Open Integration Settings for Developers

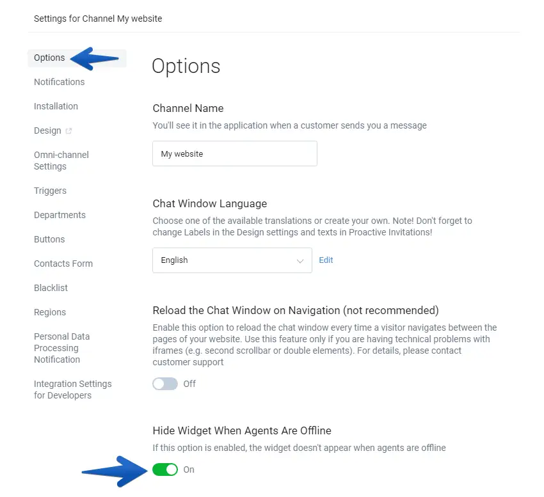pyautogui.click(x=72, y=390)
